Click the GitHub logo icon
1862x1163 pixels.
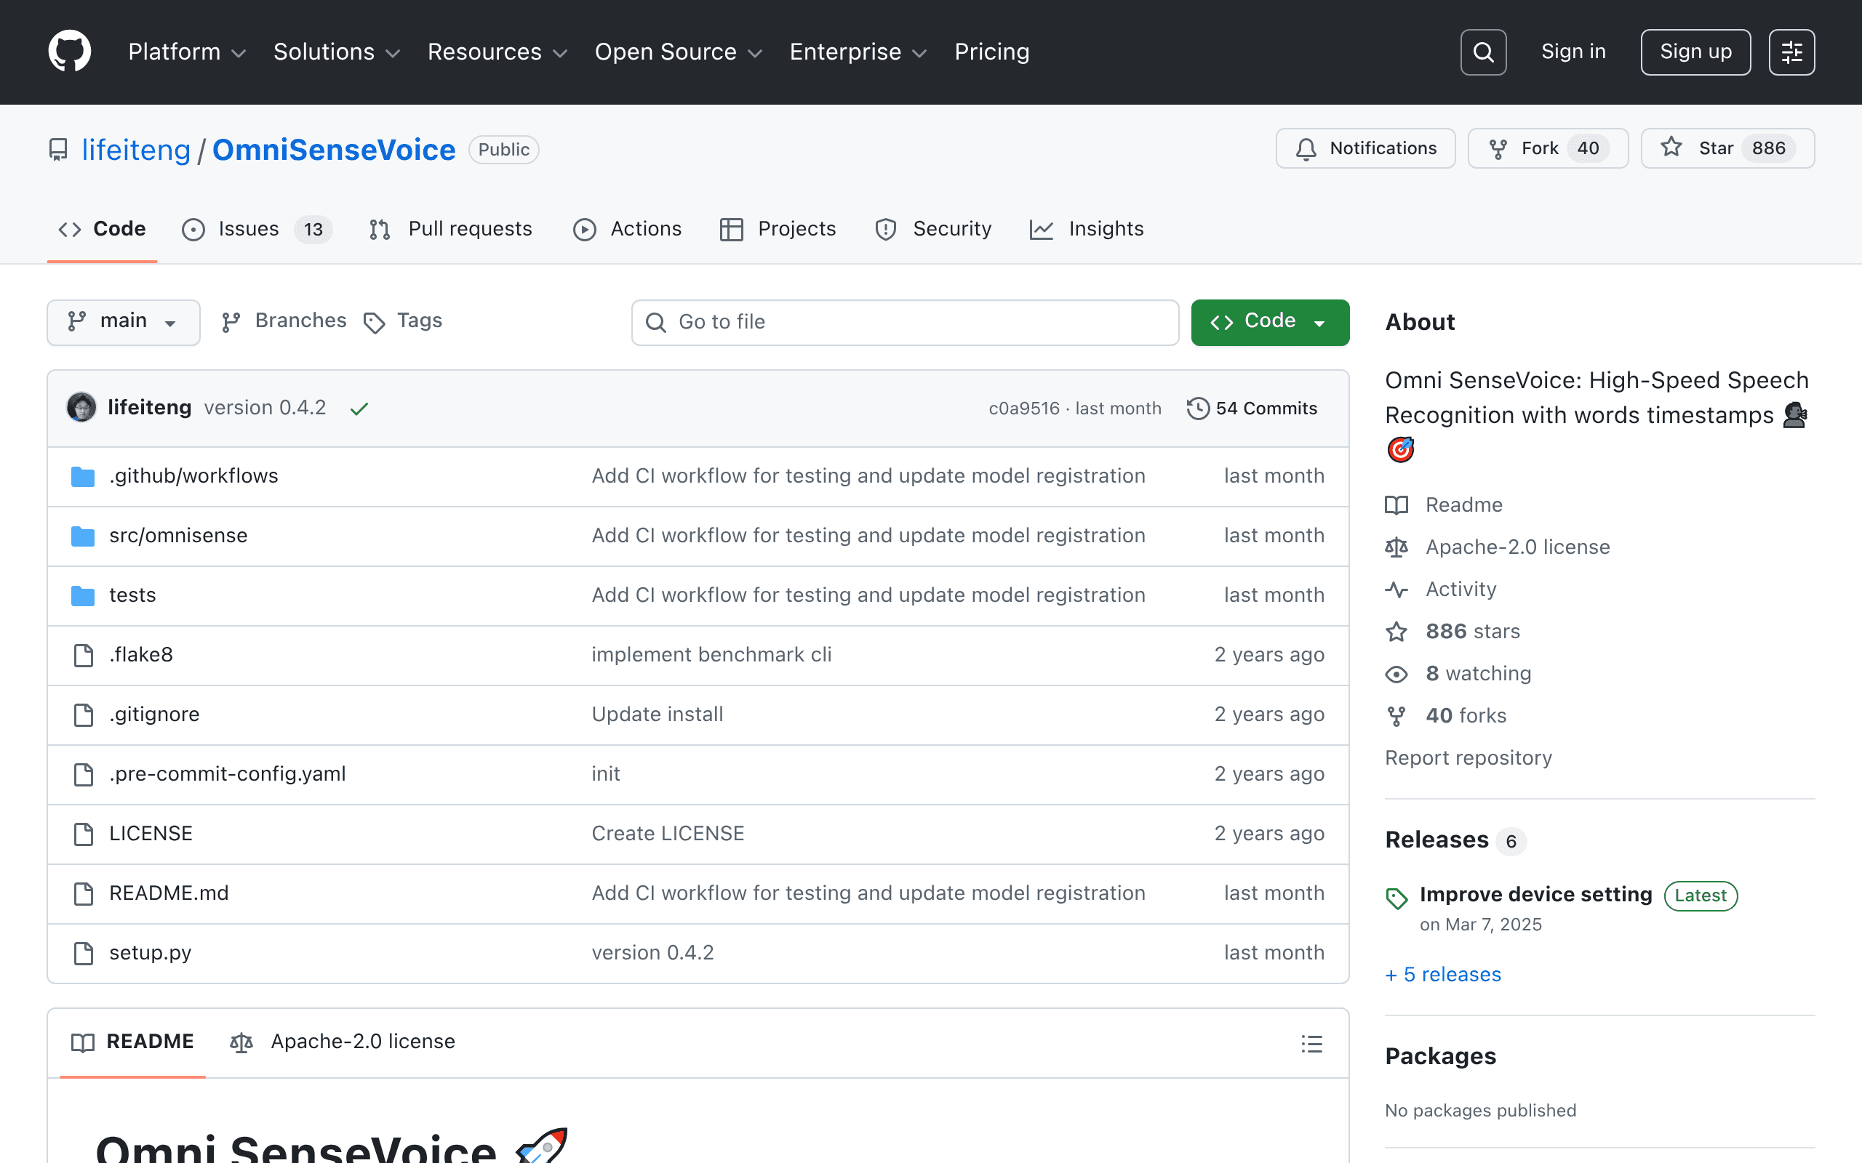pyautogui.click(x=69, y=52)
